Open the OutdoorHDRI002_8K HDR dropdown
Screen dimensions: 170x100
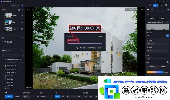158,22
